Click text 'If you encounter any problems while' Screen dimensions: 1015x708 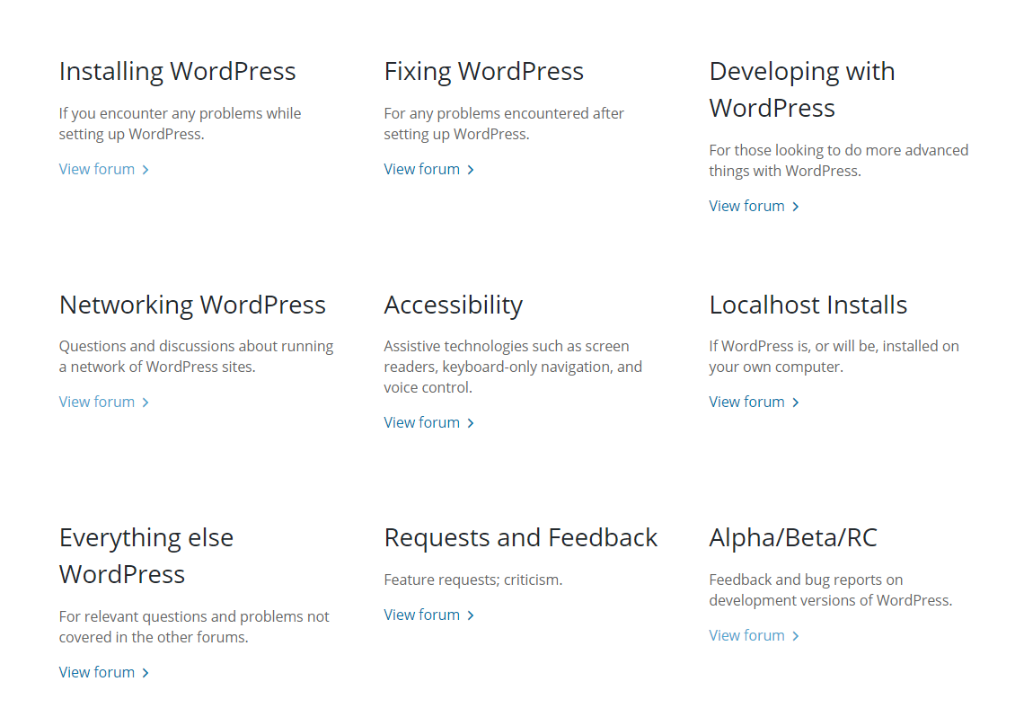[180, 113]
